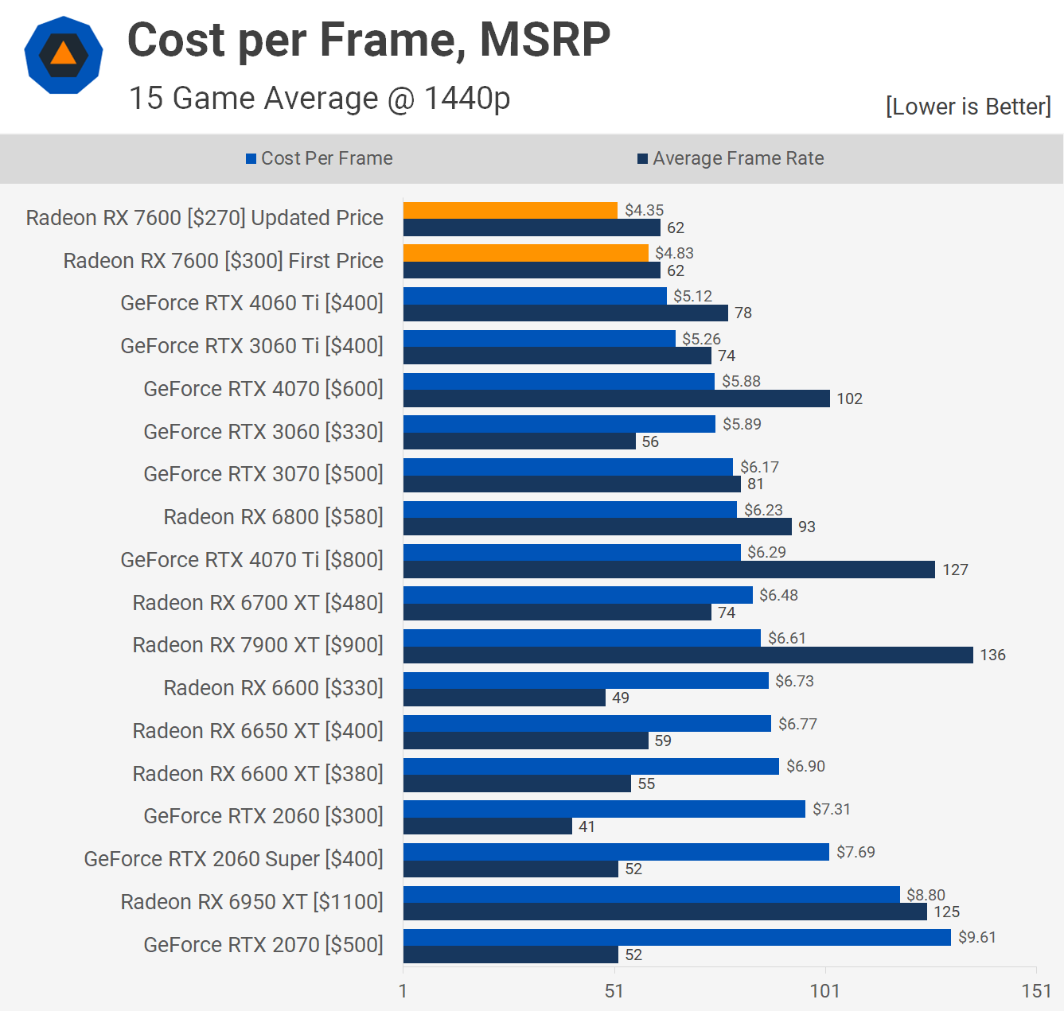
Task: Click the axis tick label '1'
Action: tap(403, 990)
